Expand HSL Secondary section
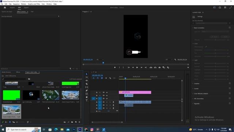The height and width of the screenshot is (132, 234). coord(193,99)
